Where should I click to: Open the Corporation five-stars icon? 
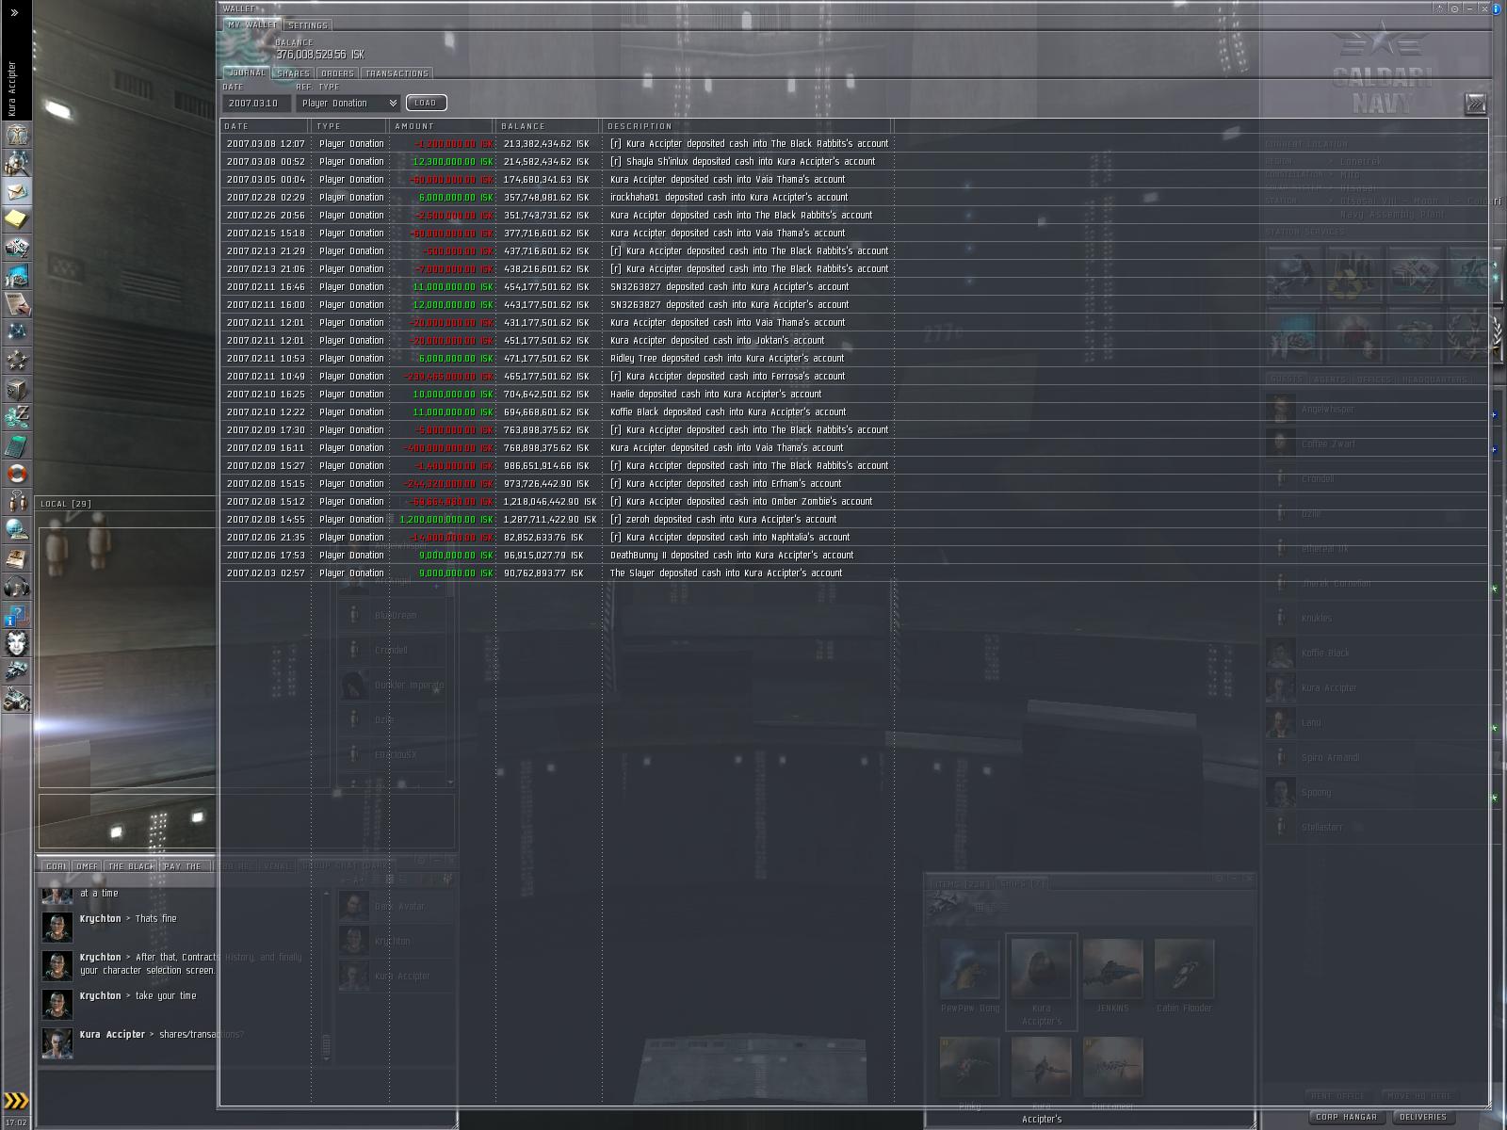point(17,361)
